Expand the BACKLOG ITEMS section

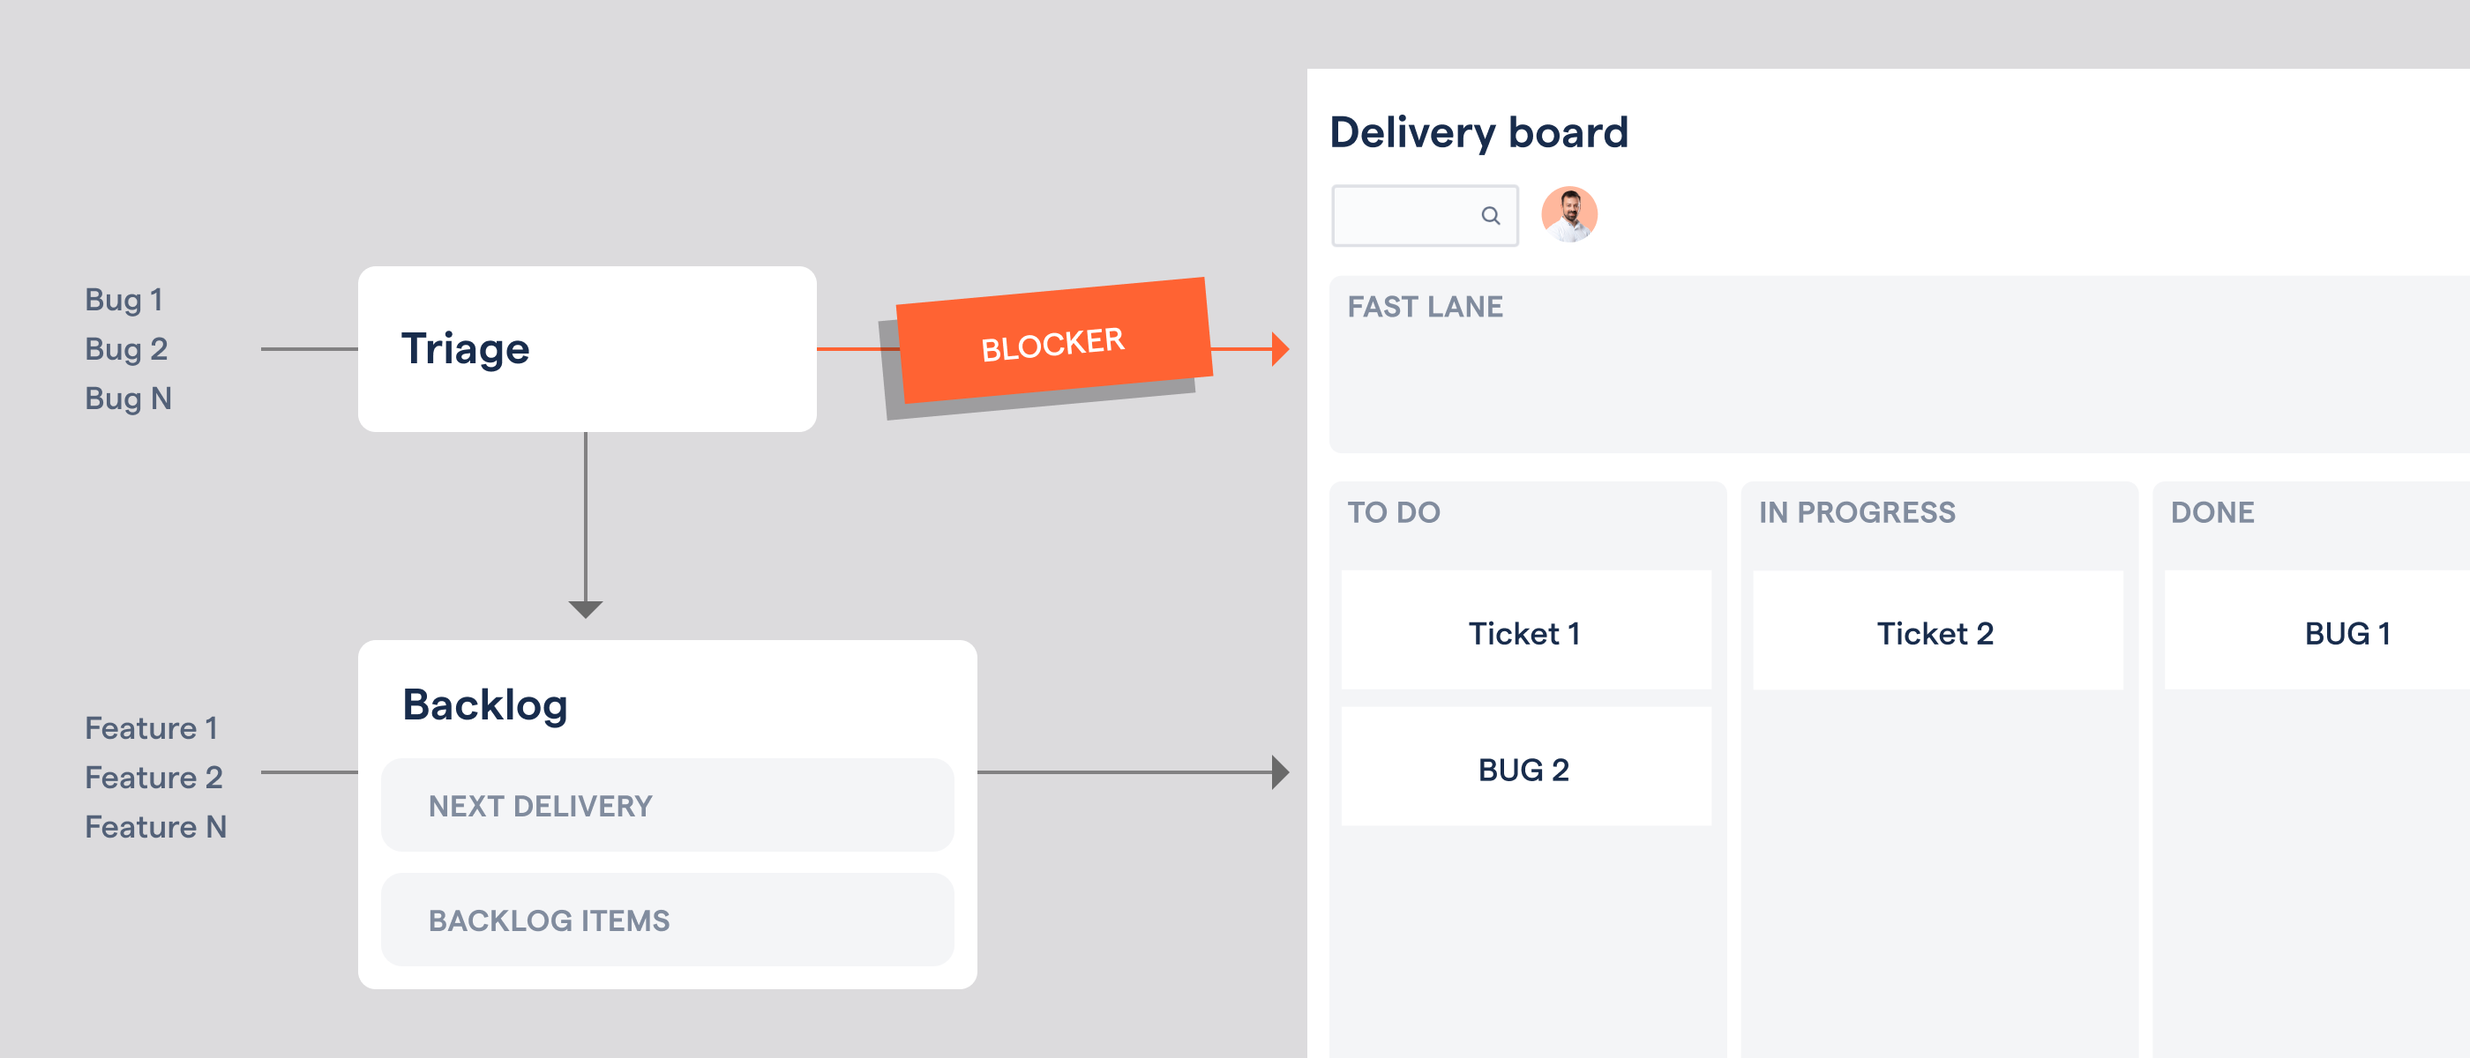pos(666,920)
